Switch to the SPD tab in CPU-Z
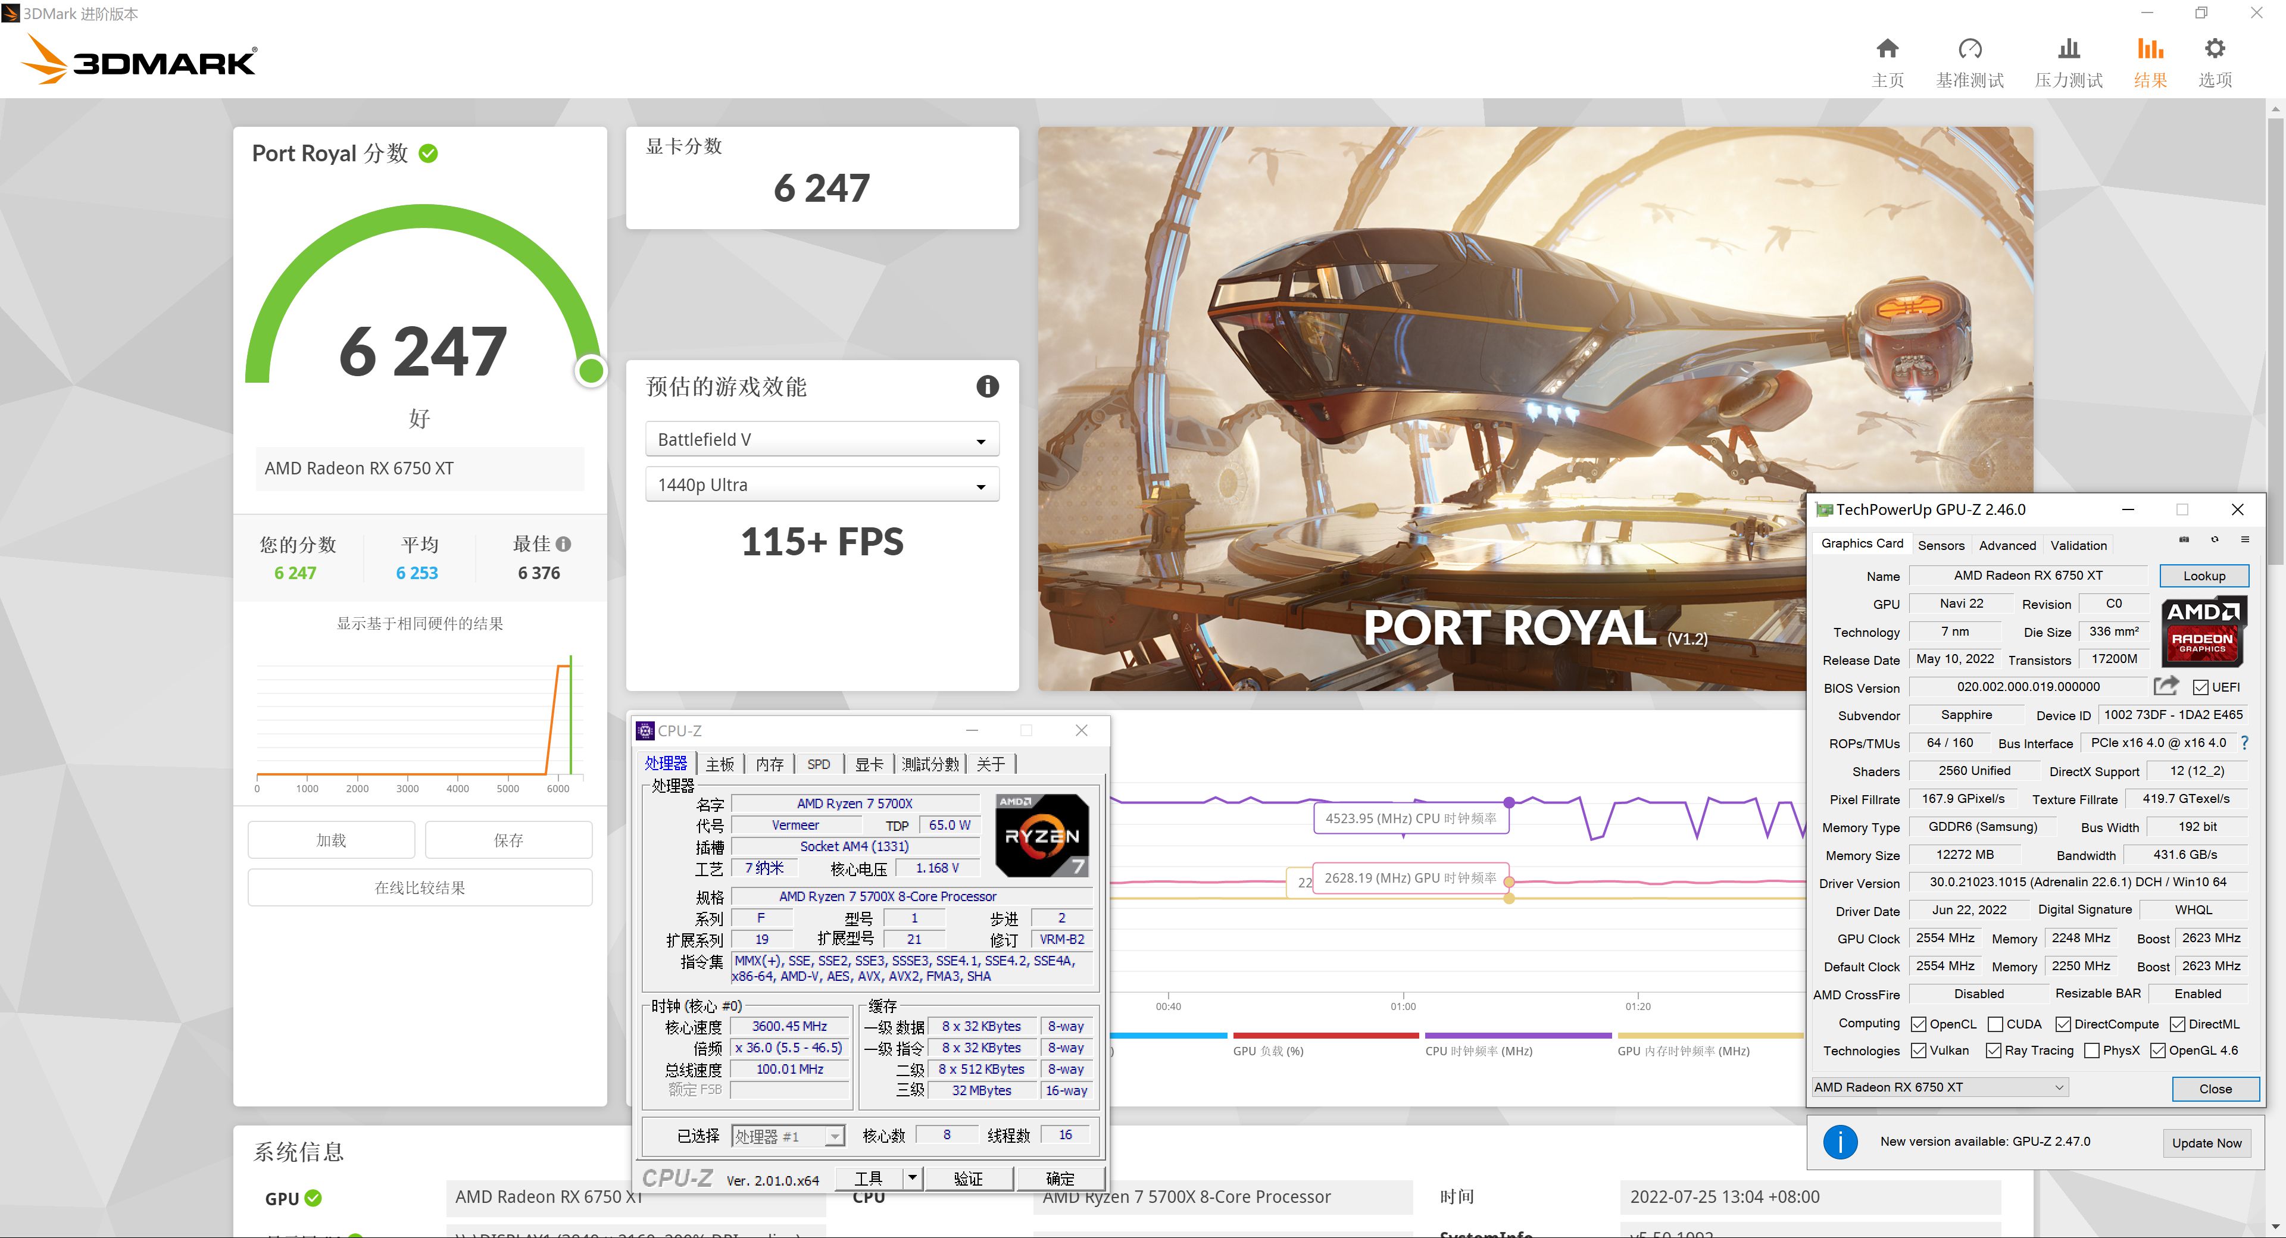This screenshot has width=2286, height=1238. tap(818, 764)
